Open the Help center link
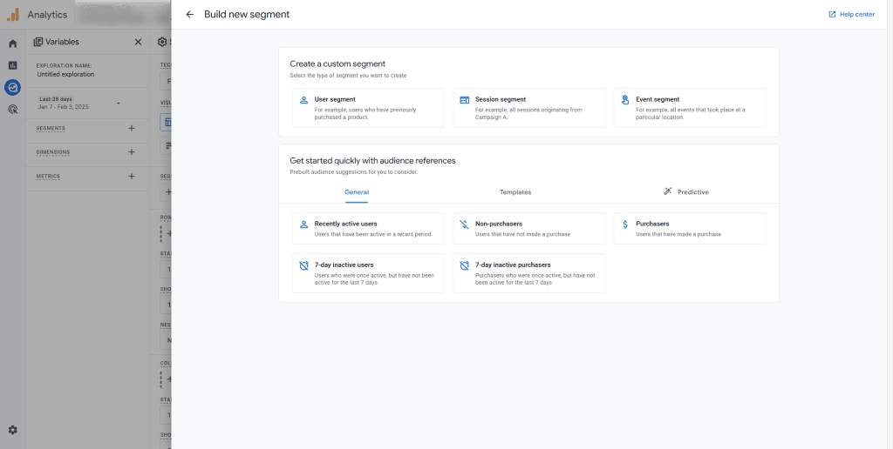The width and height of the screenshot is (893, 449). 851,15
